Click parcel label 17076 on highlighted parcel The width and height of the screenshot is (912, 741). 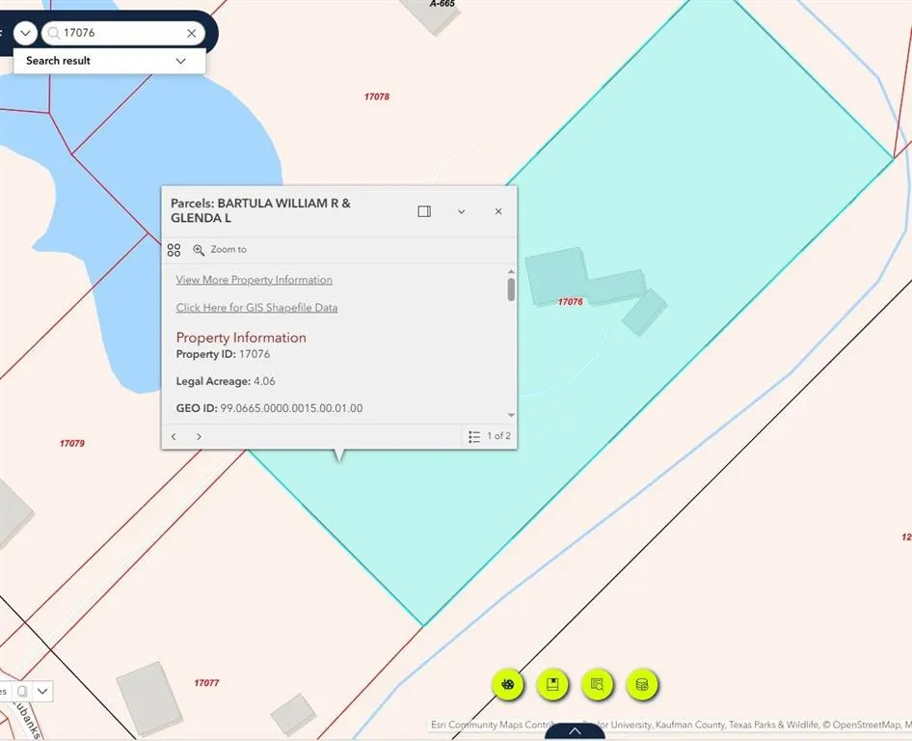point(570,302)
